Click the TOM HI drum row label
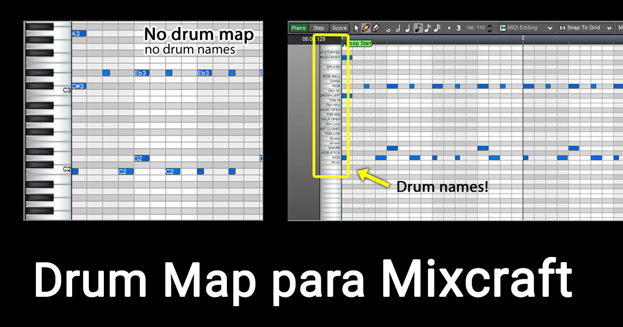 334,100
